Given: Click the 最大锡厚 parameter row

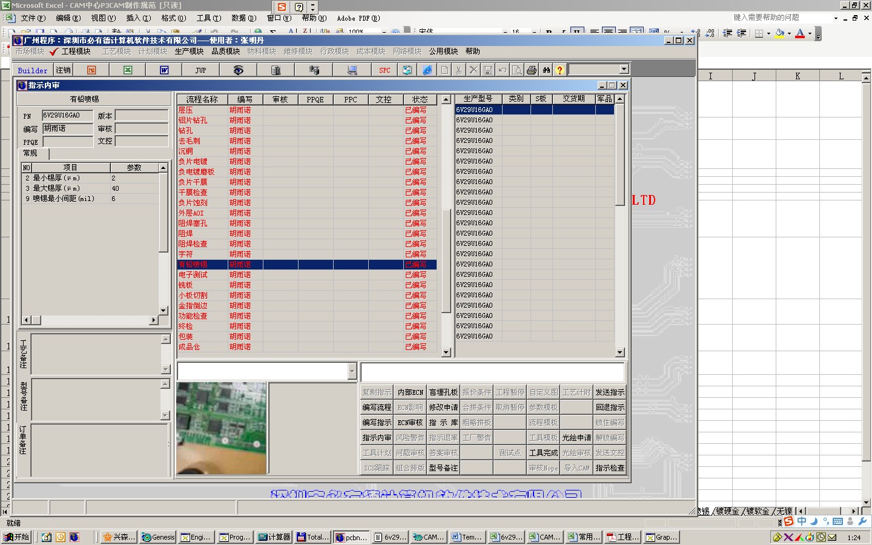Looking at the screenshot, I should coord(91,188).
